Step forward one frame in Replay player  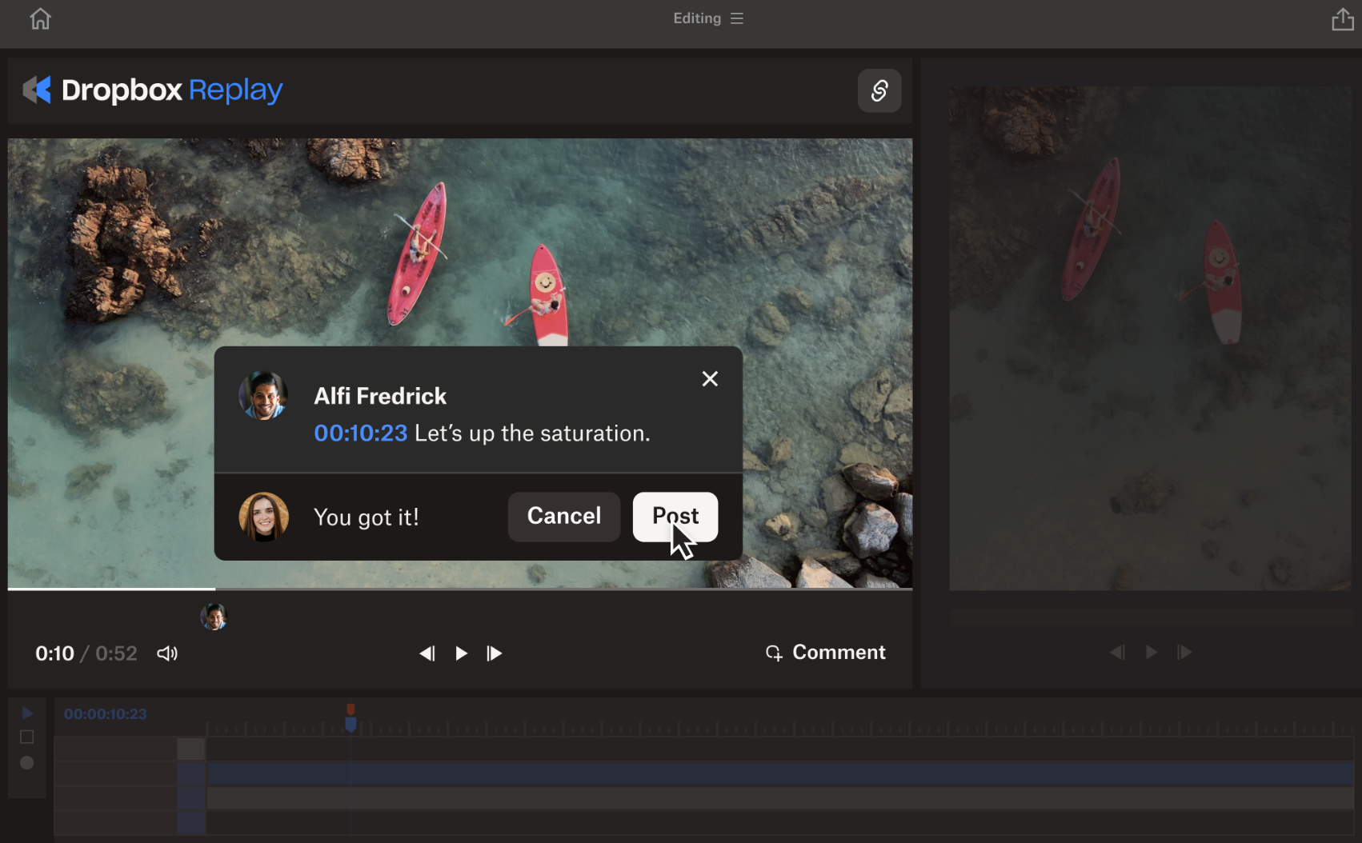[x=495, y=653]
